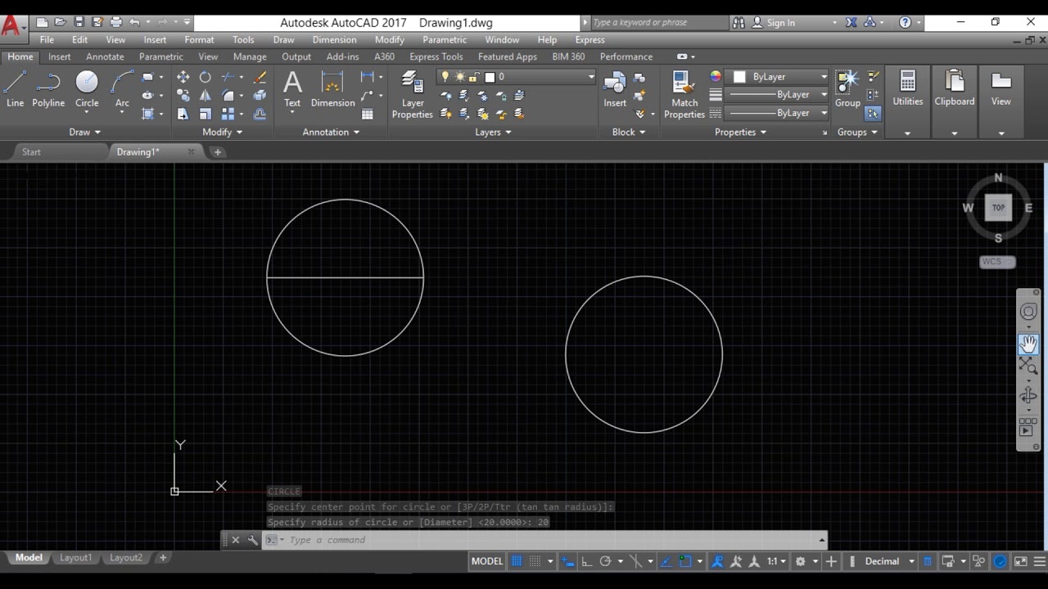Screen dimensions: 1048x589
Task: Add a new drawing tab with plus
Action: [x=218, y=151]
